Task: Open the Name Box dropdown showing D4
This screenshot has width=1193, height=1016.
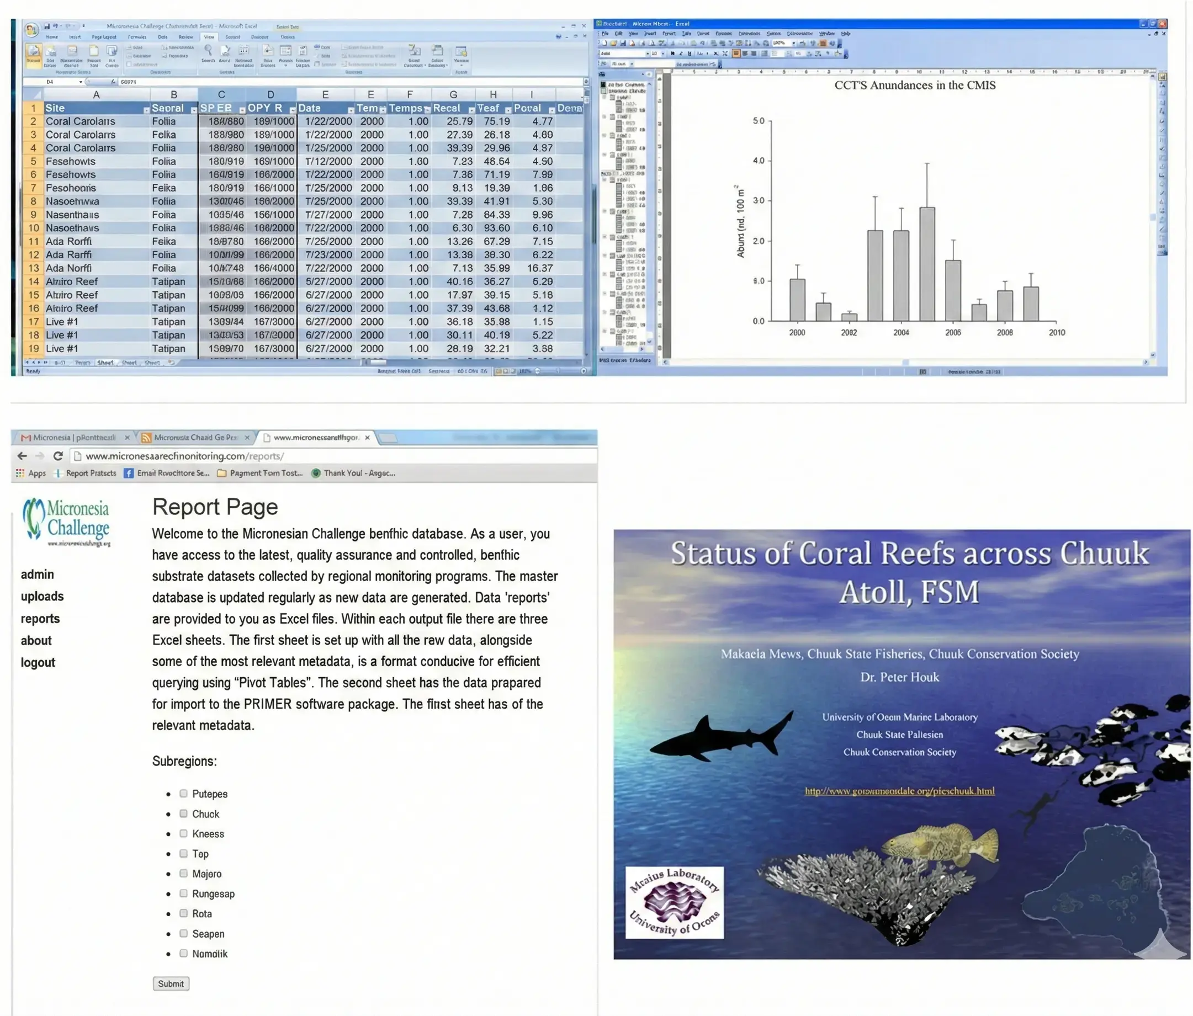Action: pyautogui.click(x=81, y=82)
